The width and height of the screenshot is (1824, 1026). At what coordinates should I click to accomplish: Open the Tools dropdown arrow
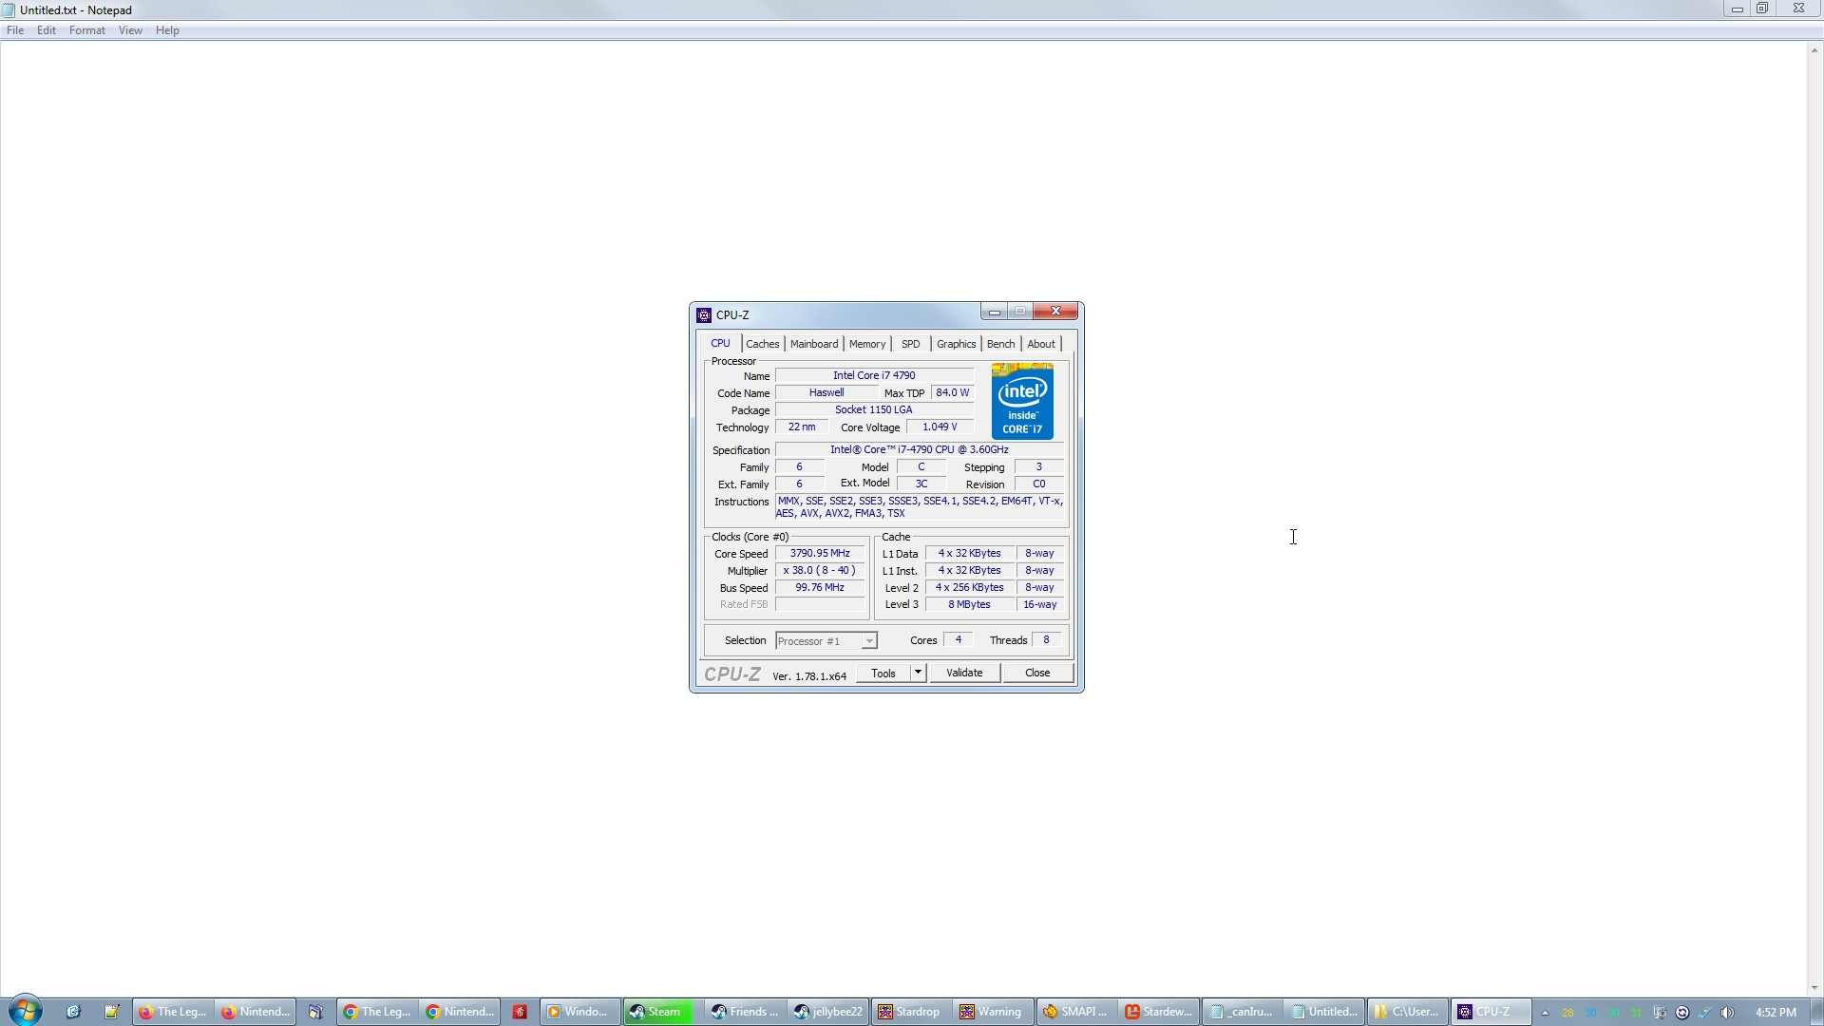tap(918, 673)
